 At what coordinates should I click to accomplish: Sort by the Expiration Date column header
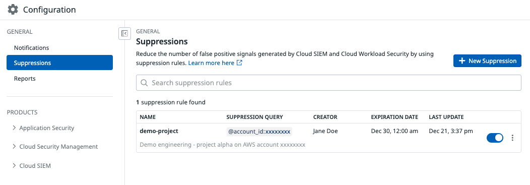click(x=394, y=117)
